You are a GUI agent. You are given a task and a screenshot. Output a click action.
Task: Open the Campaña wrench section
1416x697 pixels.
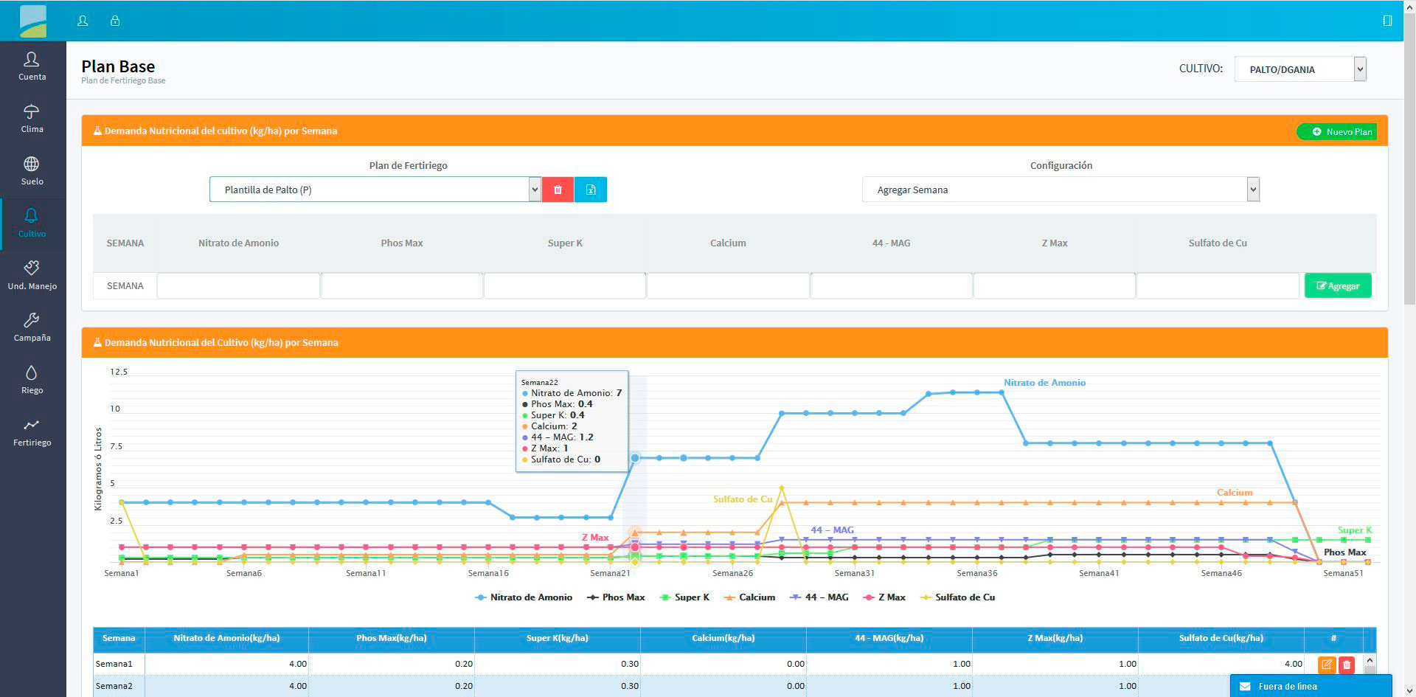click(32, 327)
